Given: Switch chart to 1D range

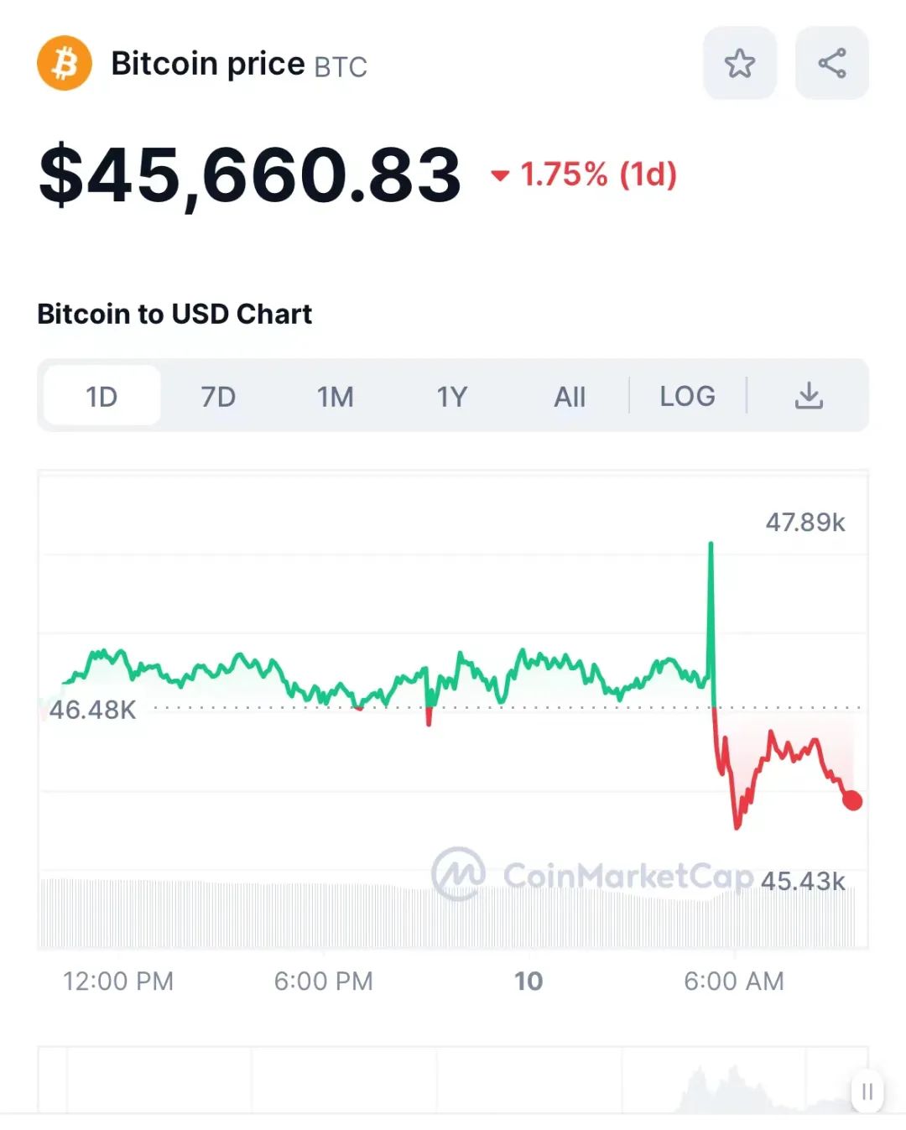Looking at the screenshot, I should click(102, 396).
